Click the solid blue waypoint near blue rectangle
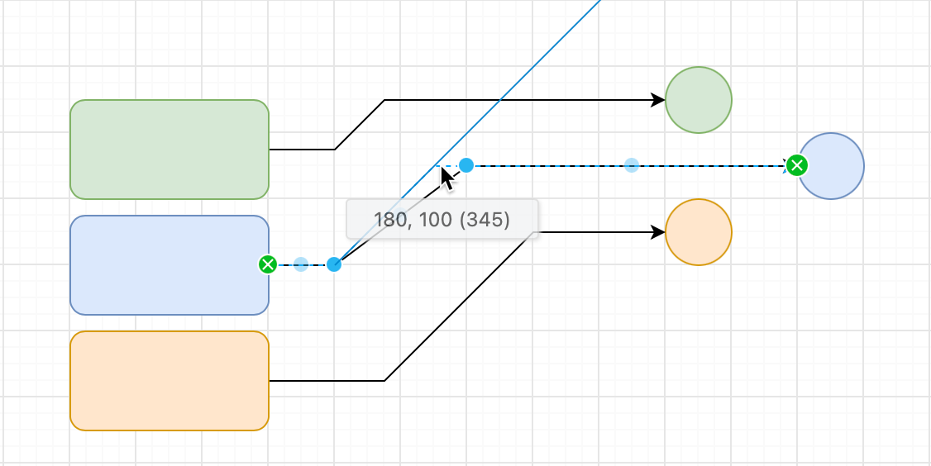The width and height of the screenshot is (931, 466). click(334, 264)
